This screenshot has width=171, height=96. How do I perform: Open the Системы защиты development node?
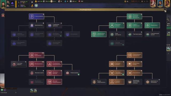click(x=19, y=64)
